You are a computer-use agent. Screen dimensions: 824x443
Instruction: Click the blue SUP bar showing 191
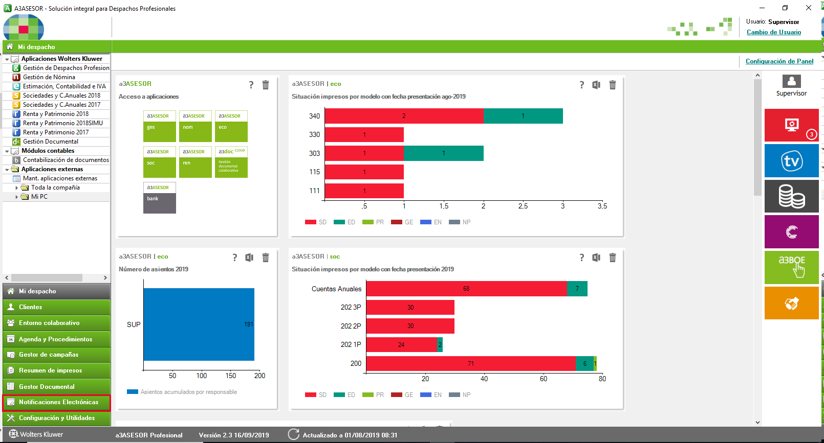pos(199,324)
